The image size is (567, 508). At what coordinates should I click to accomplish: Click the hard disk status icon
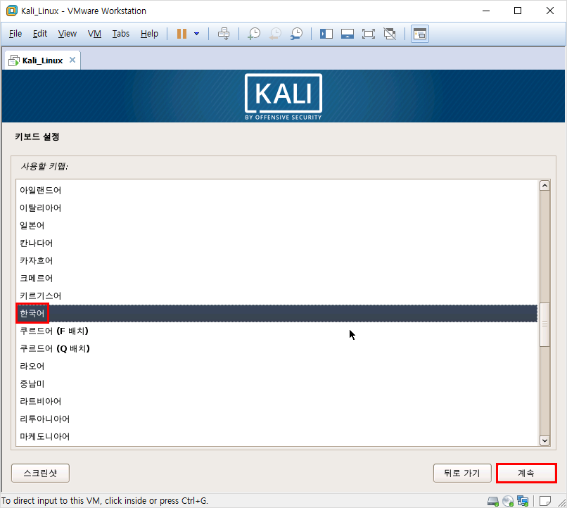[493, 501]
